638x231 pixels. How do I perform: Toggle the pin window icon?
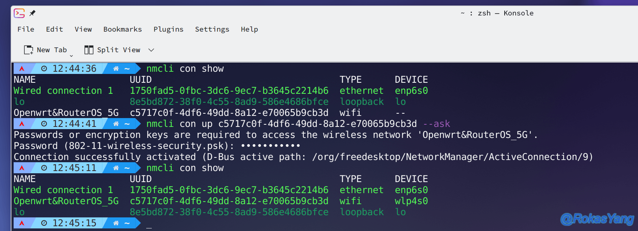tap(32, 13)
